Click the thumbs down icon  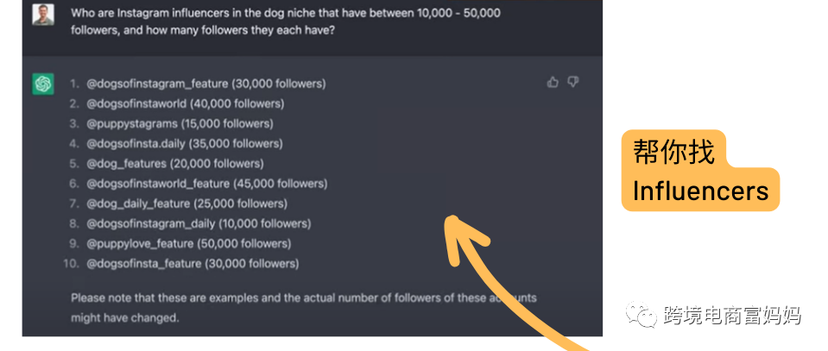click(x=573, y=82)
